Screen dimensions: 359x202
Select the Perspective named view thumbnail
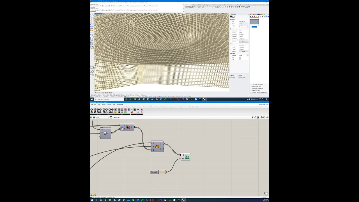coord(254,22)
